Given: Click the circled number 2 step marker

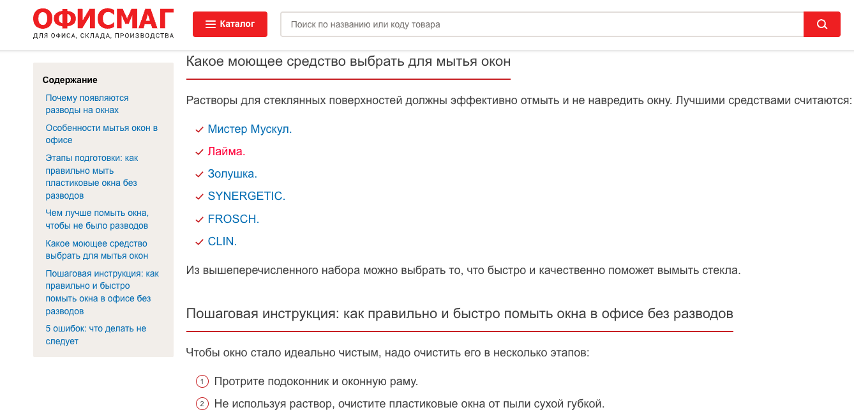Looking at the screenshot, I should [x=202, y=404].
